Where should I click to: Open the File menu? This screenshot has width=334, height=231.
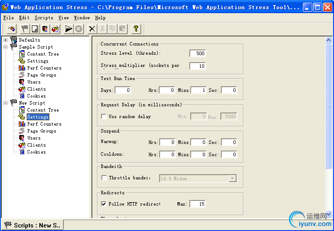(8, 17)
